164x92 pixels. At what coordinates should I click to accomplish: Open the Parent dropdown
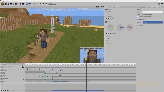[153, 22]
